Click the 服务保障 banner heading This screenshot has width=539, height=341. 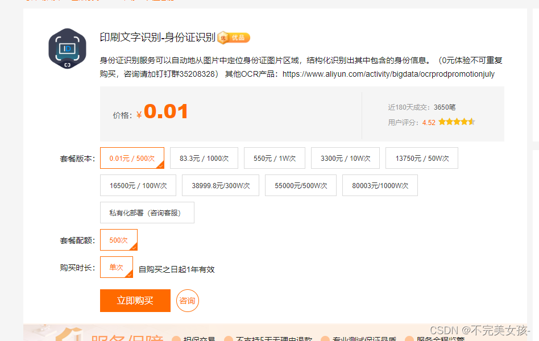pyautogui.click(x=127, y=337)
